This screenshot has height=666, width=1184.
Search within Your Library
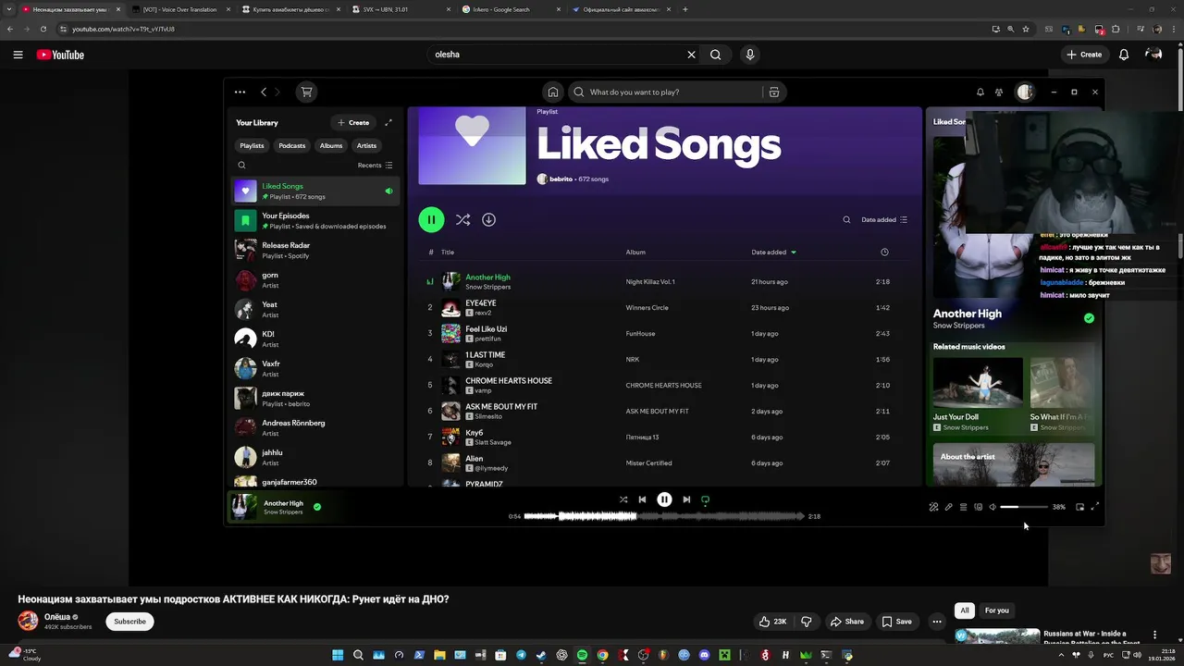click(241, 166)
